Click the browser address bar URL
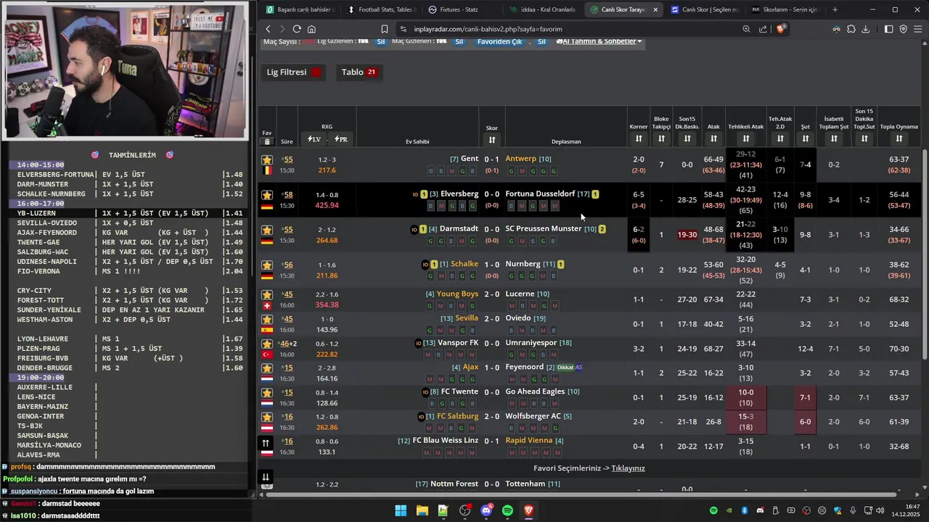The height and width of the screenshot is (522, 929). tap(488, 29)
